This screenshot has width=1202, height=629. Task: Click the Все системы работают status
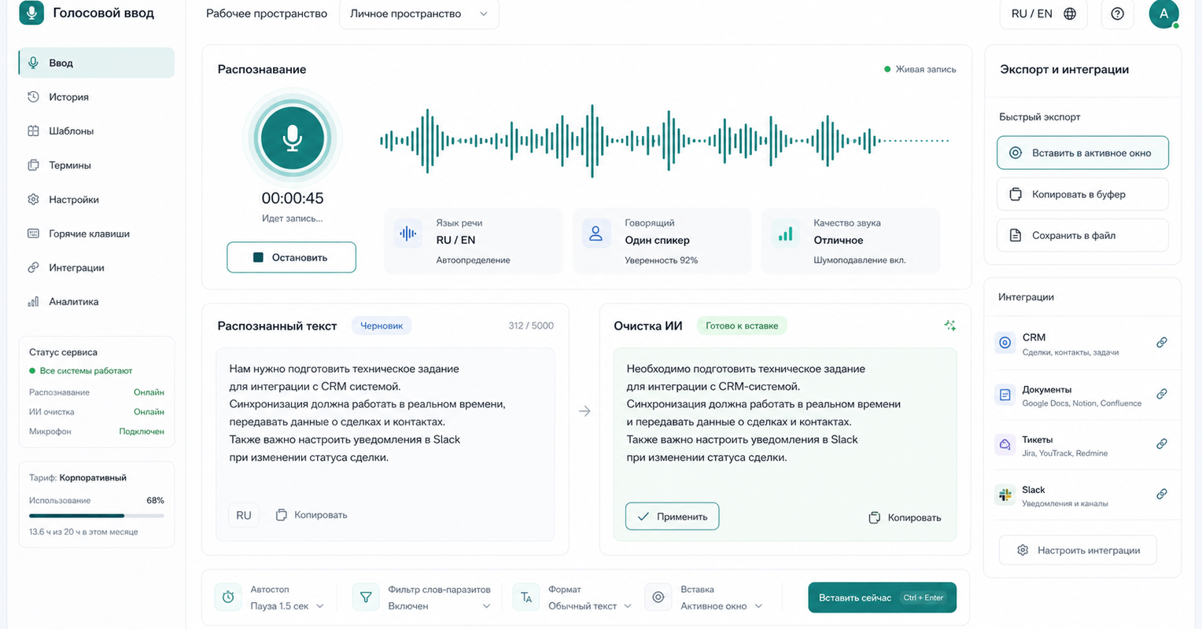pyautogui.click(x=81, y=370)
